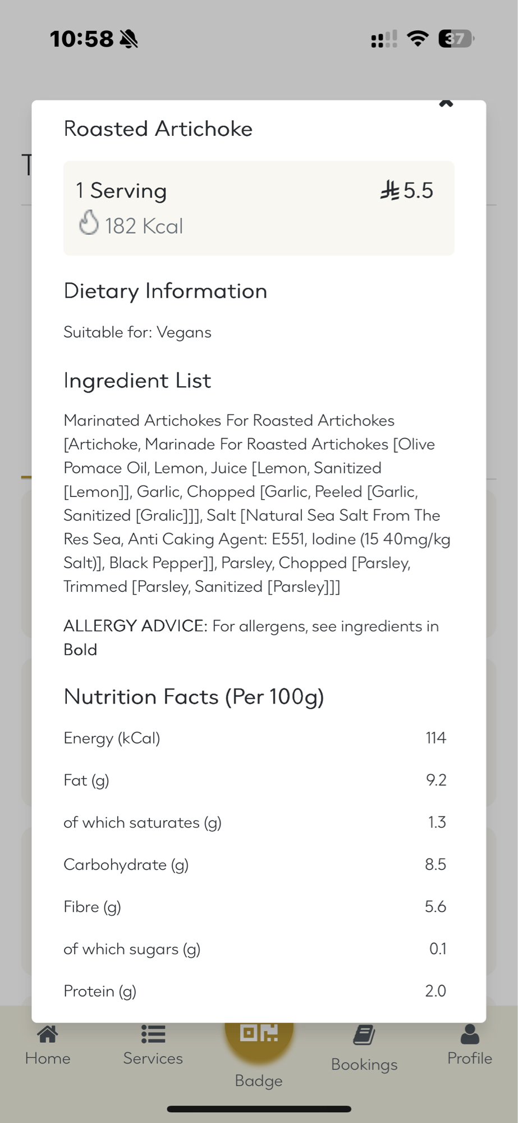Viewport: 518px width, 1123px height.
Task: Tap the cellular signal indicator
Action: pos(384,39)
